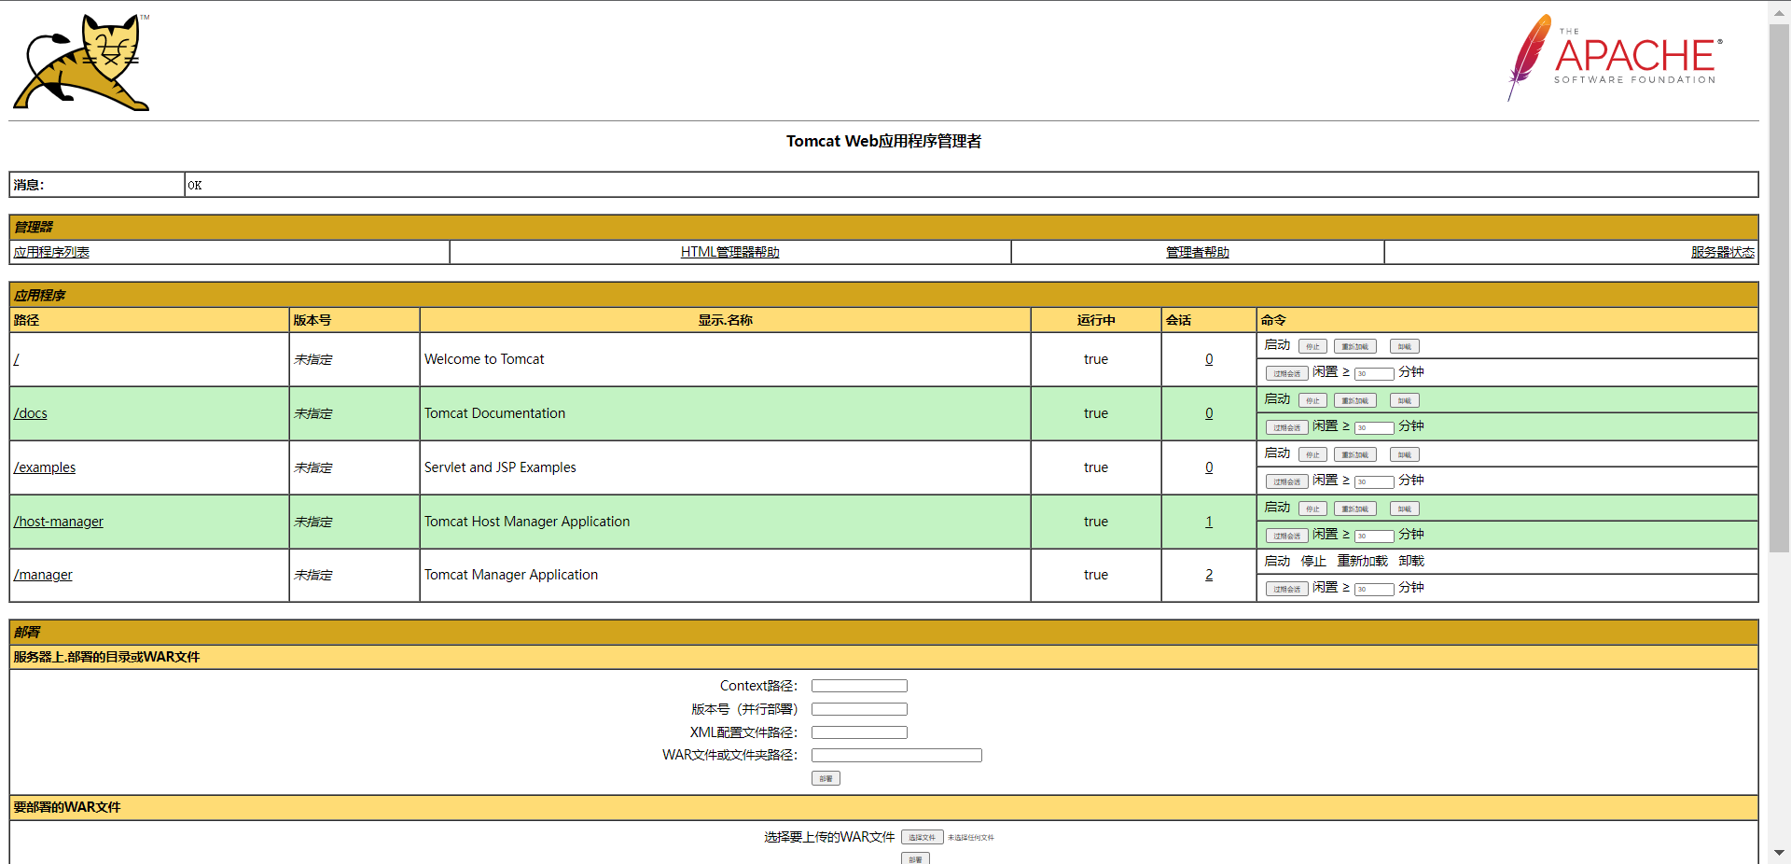View sessions count 0 for /docs

click(1209, 413)
